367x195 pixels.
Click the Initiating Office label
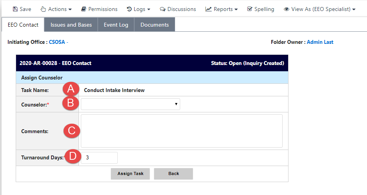(27, 42)
